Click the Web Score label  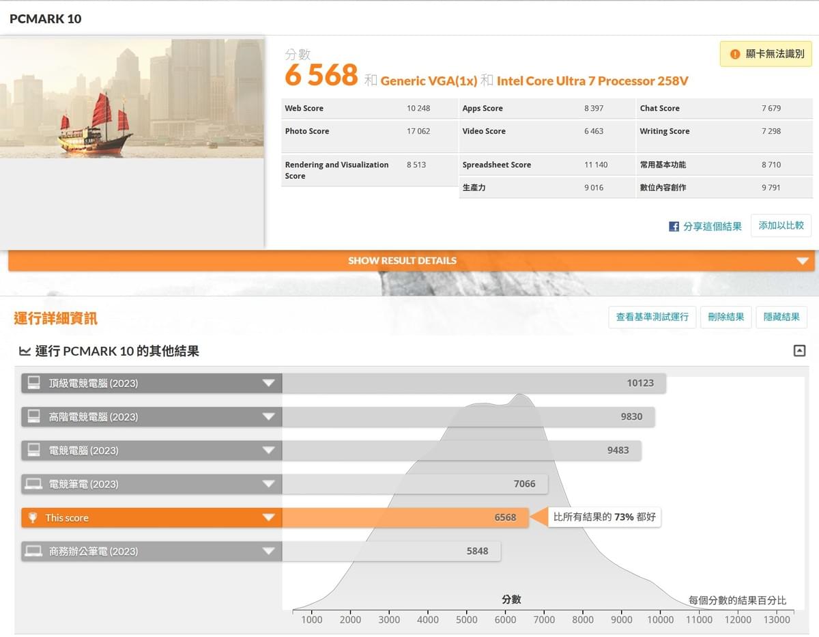pos(304,108)
